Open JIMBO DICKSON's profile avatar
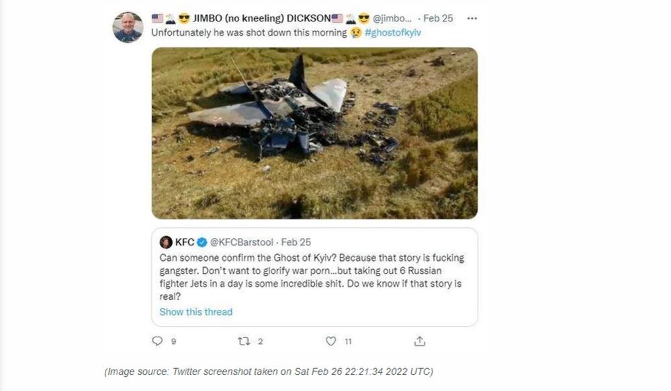Viewport: 671px width, 391px height. [x=128, y=27]
